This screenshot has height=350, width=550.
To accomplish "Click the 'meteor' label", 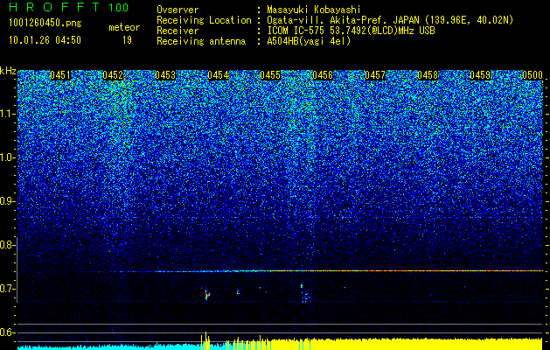I will click(124, 27).
